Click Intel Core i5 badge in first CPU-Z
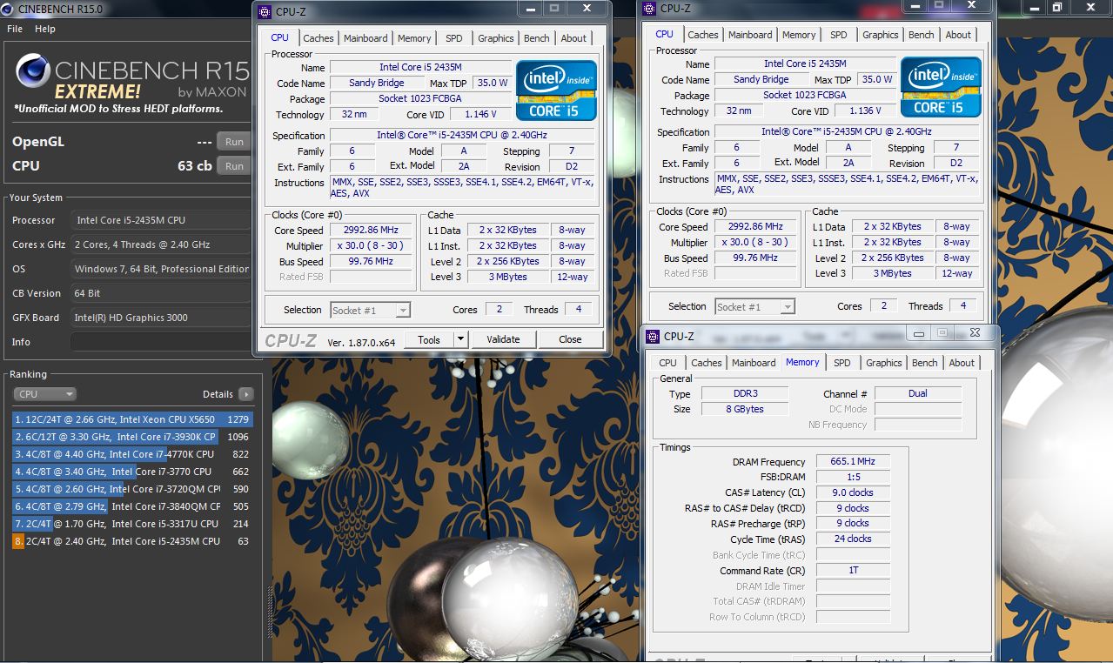This screenshot has width=1113, height=663. (x=556, y=90)
